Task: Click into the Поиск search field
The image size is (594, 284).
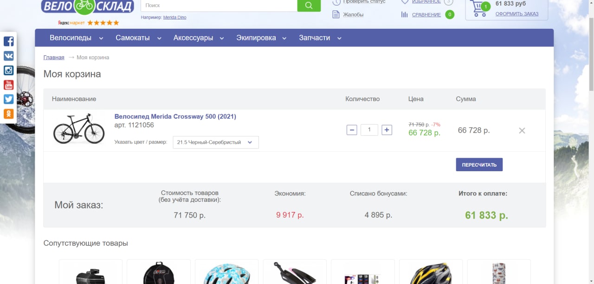Action: (219, 6)
